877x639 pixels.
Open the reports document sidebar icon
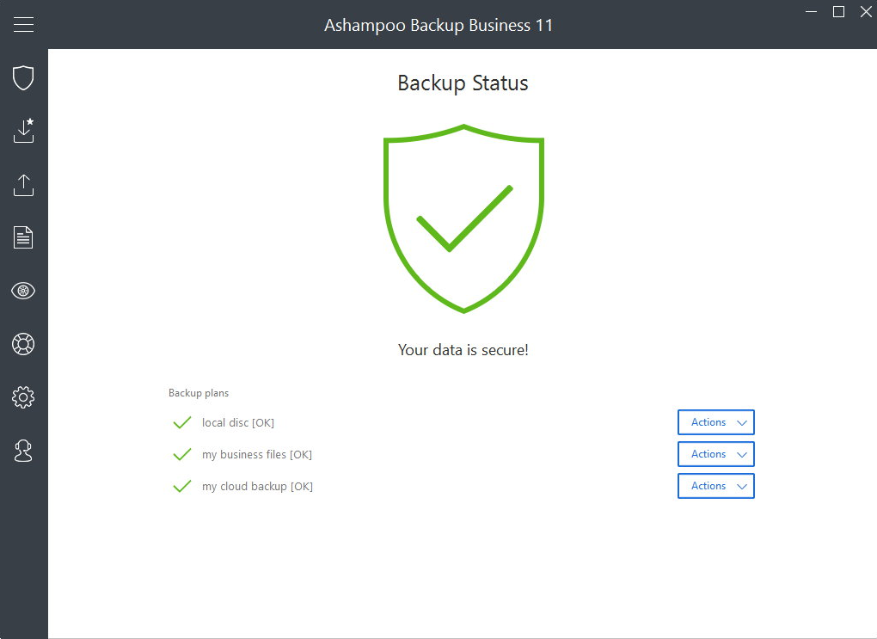pyautogui.click(x=23, y=237)
